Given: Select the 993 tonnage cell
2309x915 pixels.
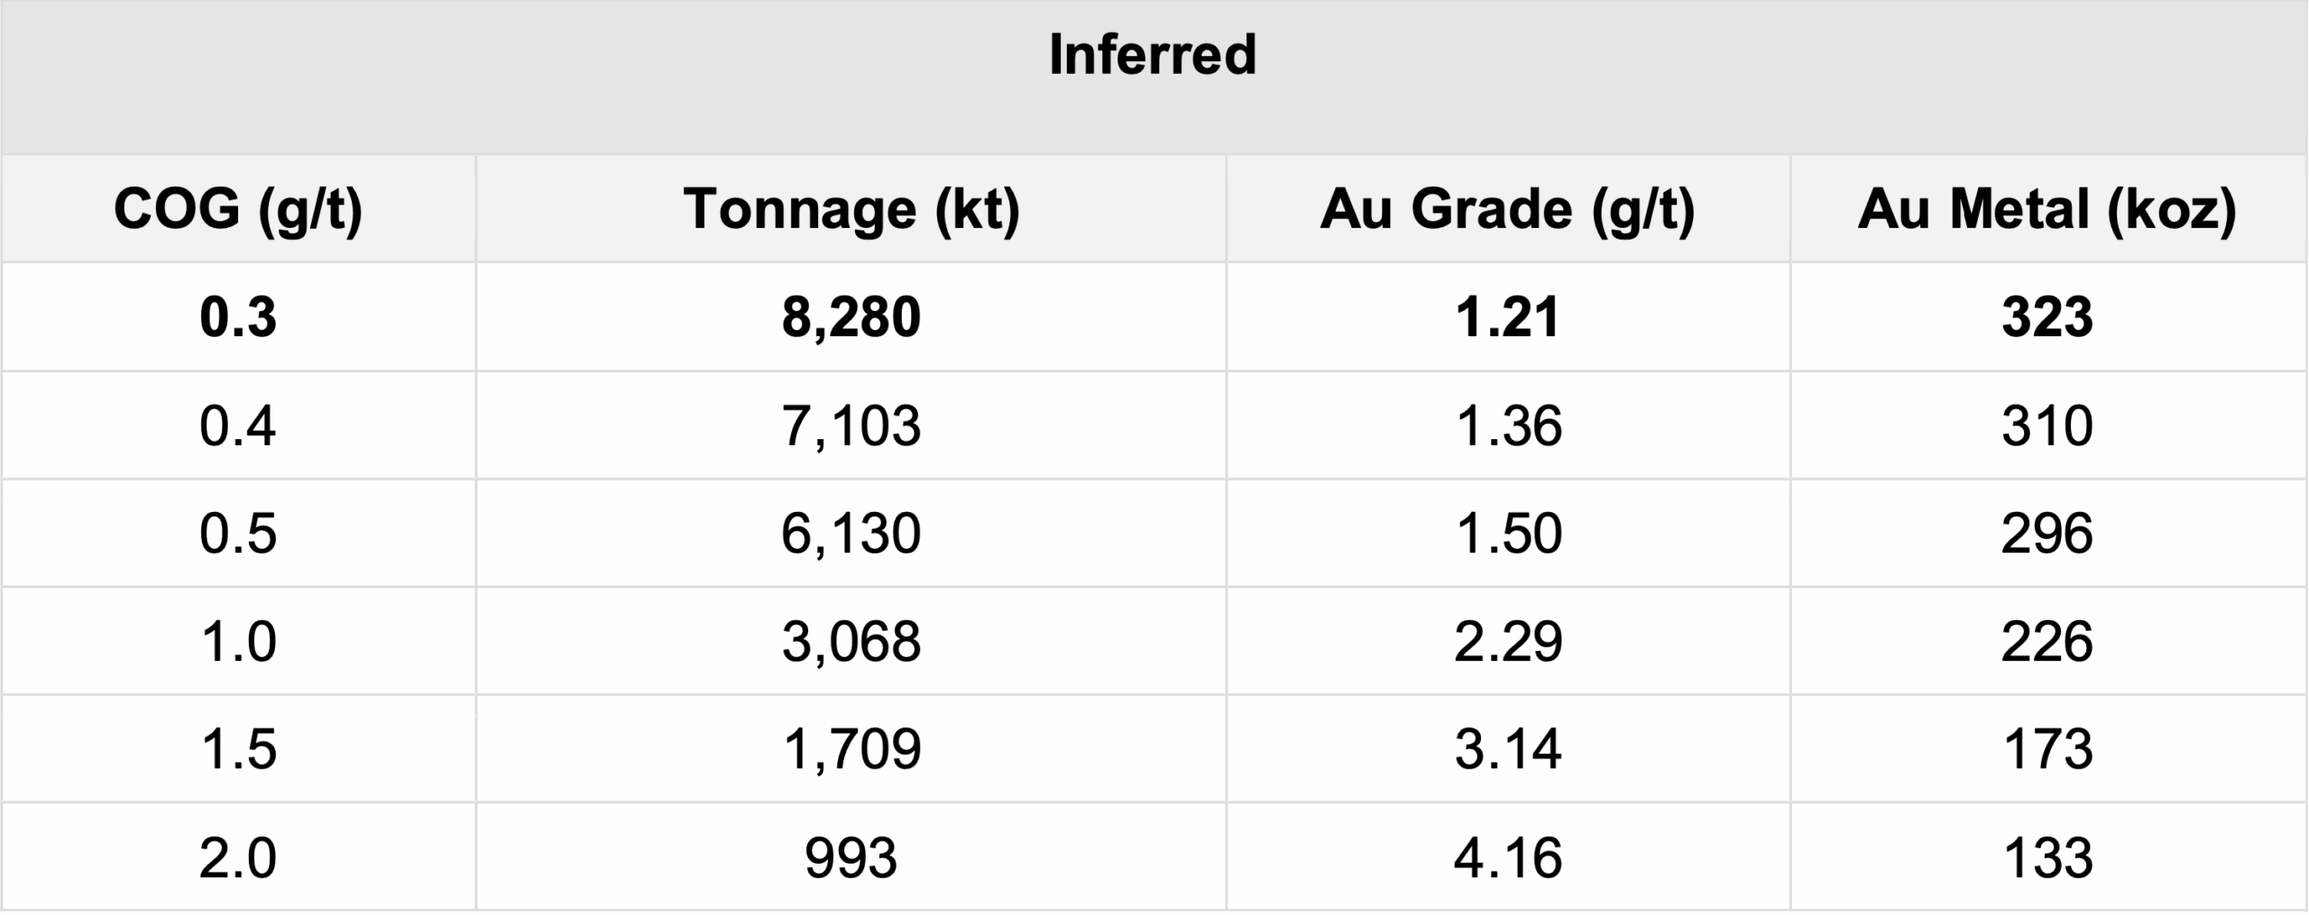Looking at the screenshot, I should coord(851,857).
